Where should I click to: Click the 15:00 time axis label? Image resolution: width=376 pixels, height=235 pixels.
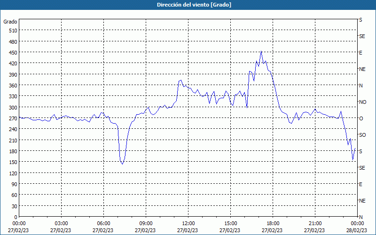[x=230, y=224]
